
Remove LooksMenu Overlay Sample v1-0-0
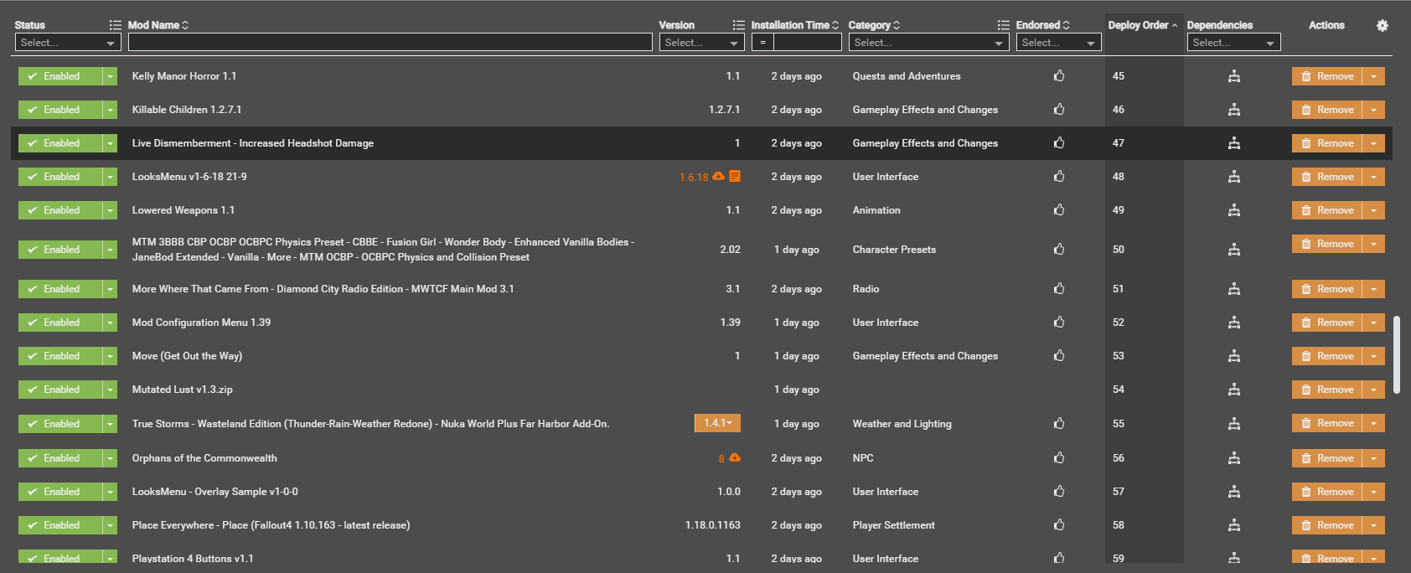tap(1327, 492)
